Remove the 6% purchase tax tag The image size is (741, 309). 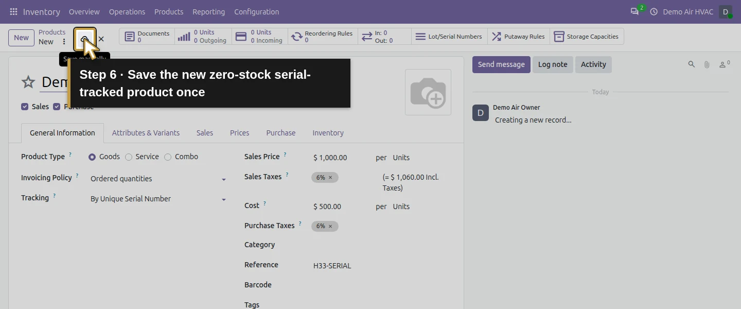(x=330, y=226)
